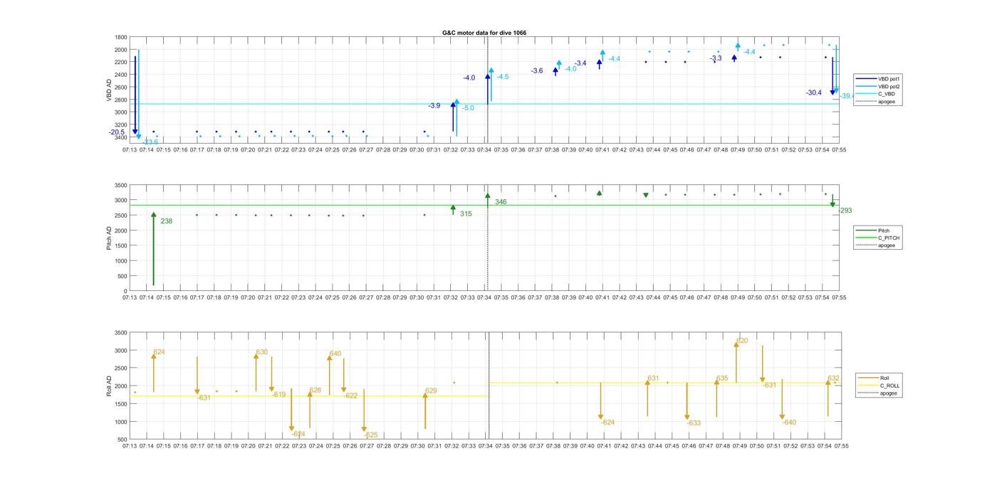Click the 'Roll AD' y-axis label
The height and width of the screenshot is (493, 997).
click(x=108, y=386)
